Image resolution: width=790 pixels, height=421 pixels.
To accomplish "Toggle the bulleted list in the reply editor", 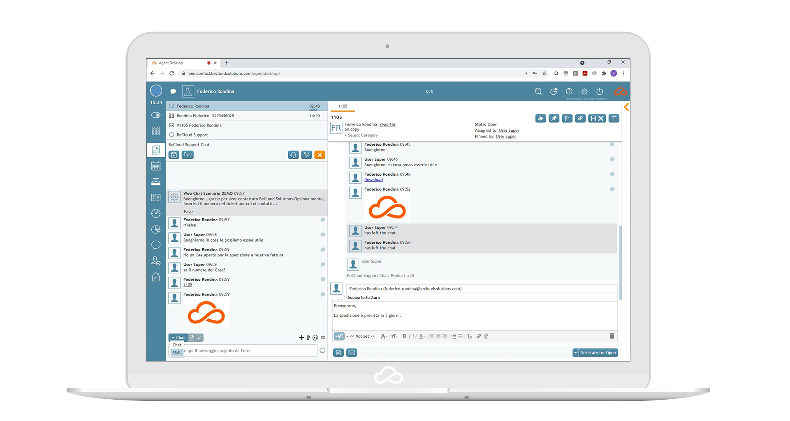I will pyautogui.click(x=454, y=336).
